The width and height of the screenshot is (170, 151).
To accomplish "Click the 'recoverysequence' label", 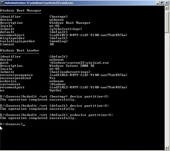I will click(x=16, y=75).
